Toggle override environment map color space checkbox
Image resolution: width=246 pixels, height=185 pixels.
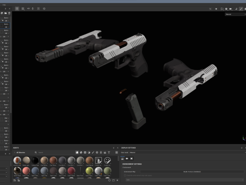point(125,175)
